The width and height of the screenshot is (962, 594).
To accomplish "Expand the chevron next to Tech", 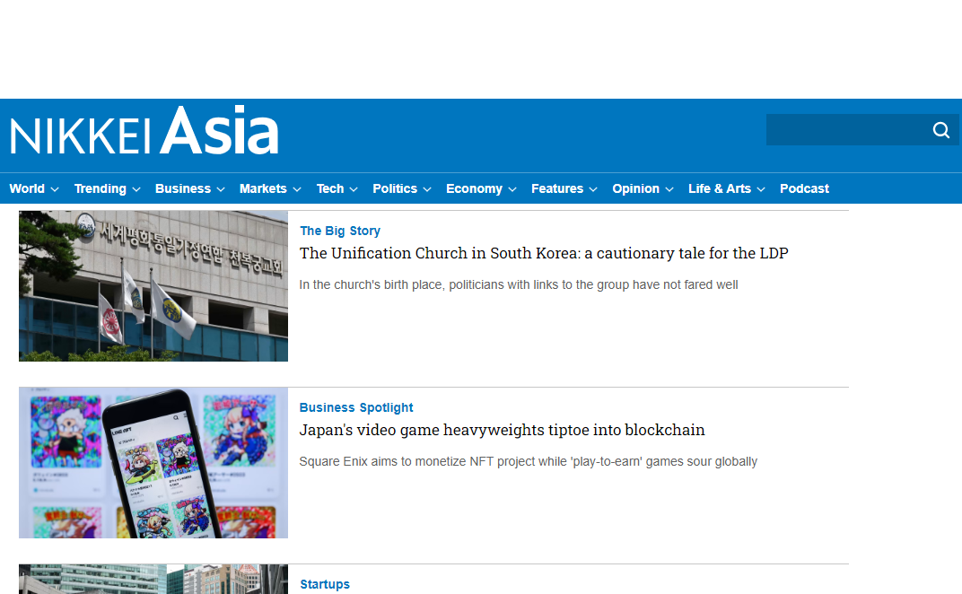I will pos(354,189).
